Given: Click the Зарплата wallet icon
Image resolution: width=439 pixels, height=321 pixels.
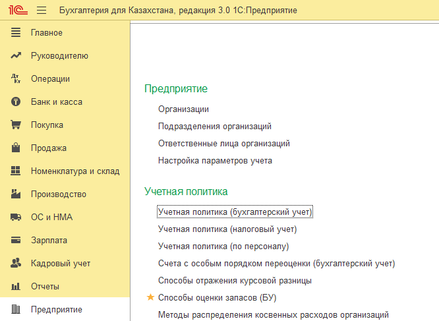Looking at the screenshot, I should point(16,240).
